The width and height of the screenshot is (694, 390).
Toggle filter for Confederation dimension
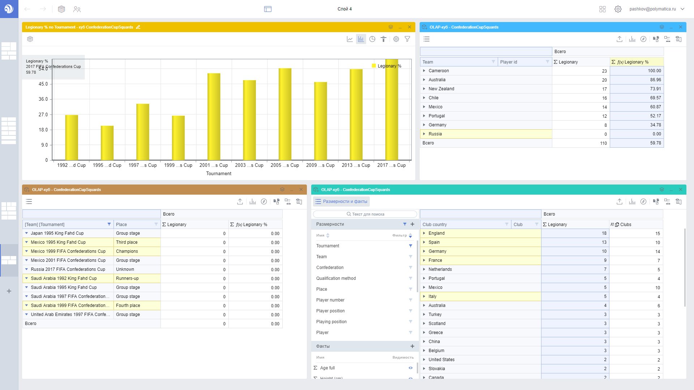click(411, 268)
